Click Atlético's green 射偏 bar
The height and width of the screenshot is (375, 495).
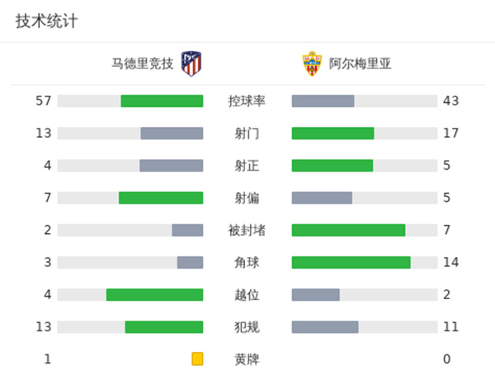[161, 198]
